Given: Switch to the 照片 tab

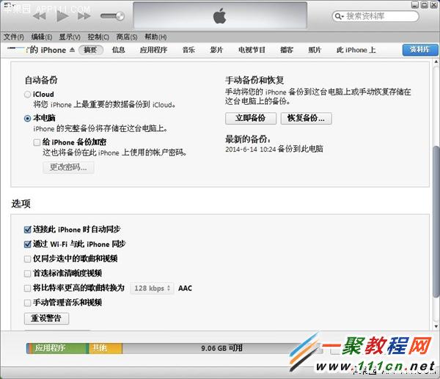Looking at the screenshot, I should [x=315, y=50].
